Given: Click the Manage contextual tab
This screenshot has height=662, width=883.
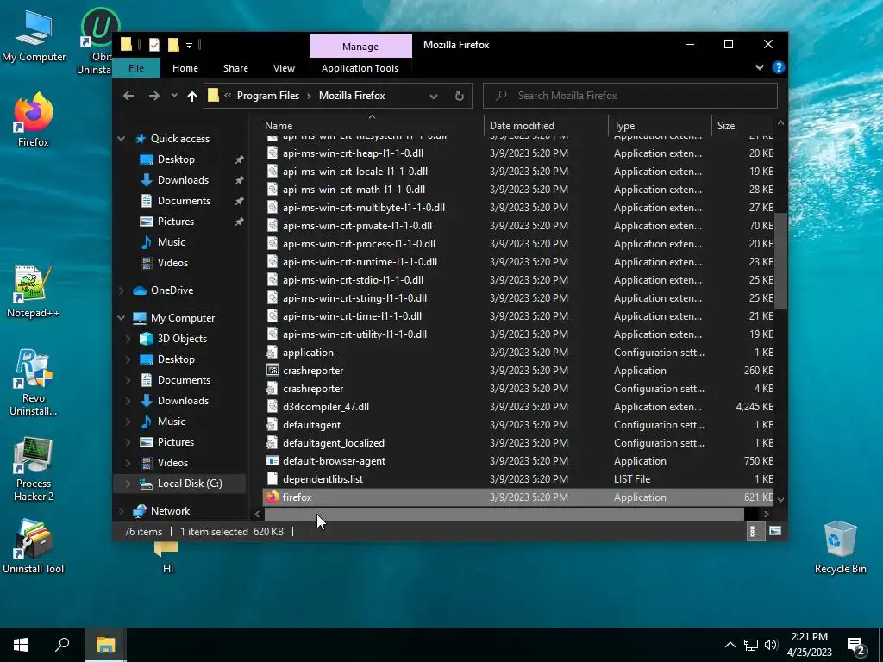Looking at the screenshot, I should (360, 47).
